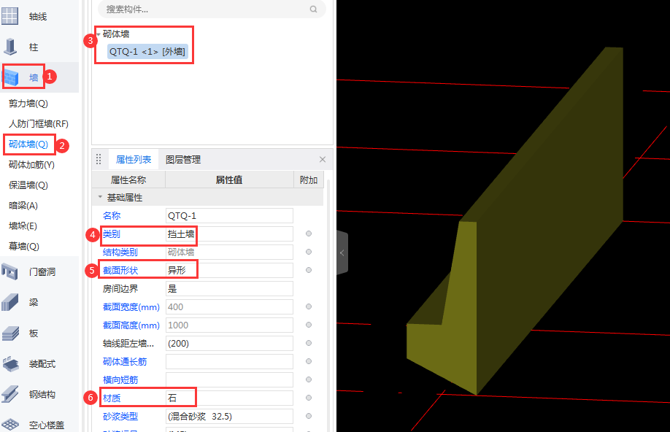The image size is (670, 432).
Task: Click the 截面高度(mm) property link
Action: tap(131, 325)
